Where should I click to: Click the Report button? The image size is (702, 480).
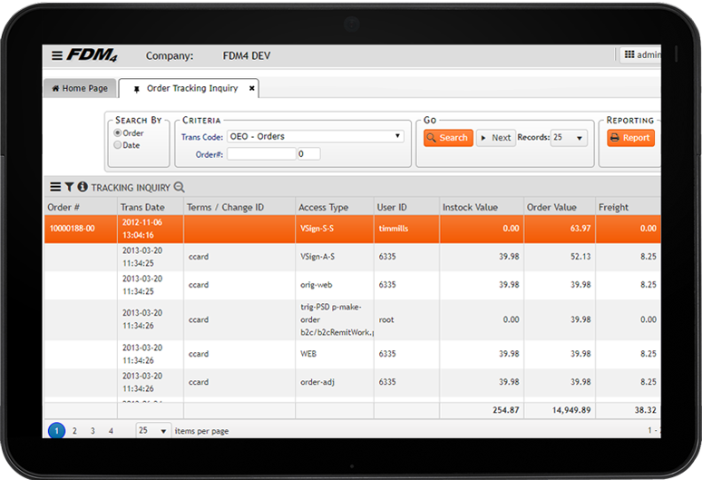[630, 137]
